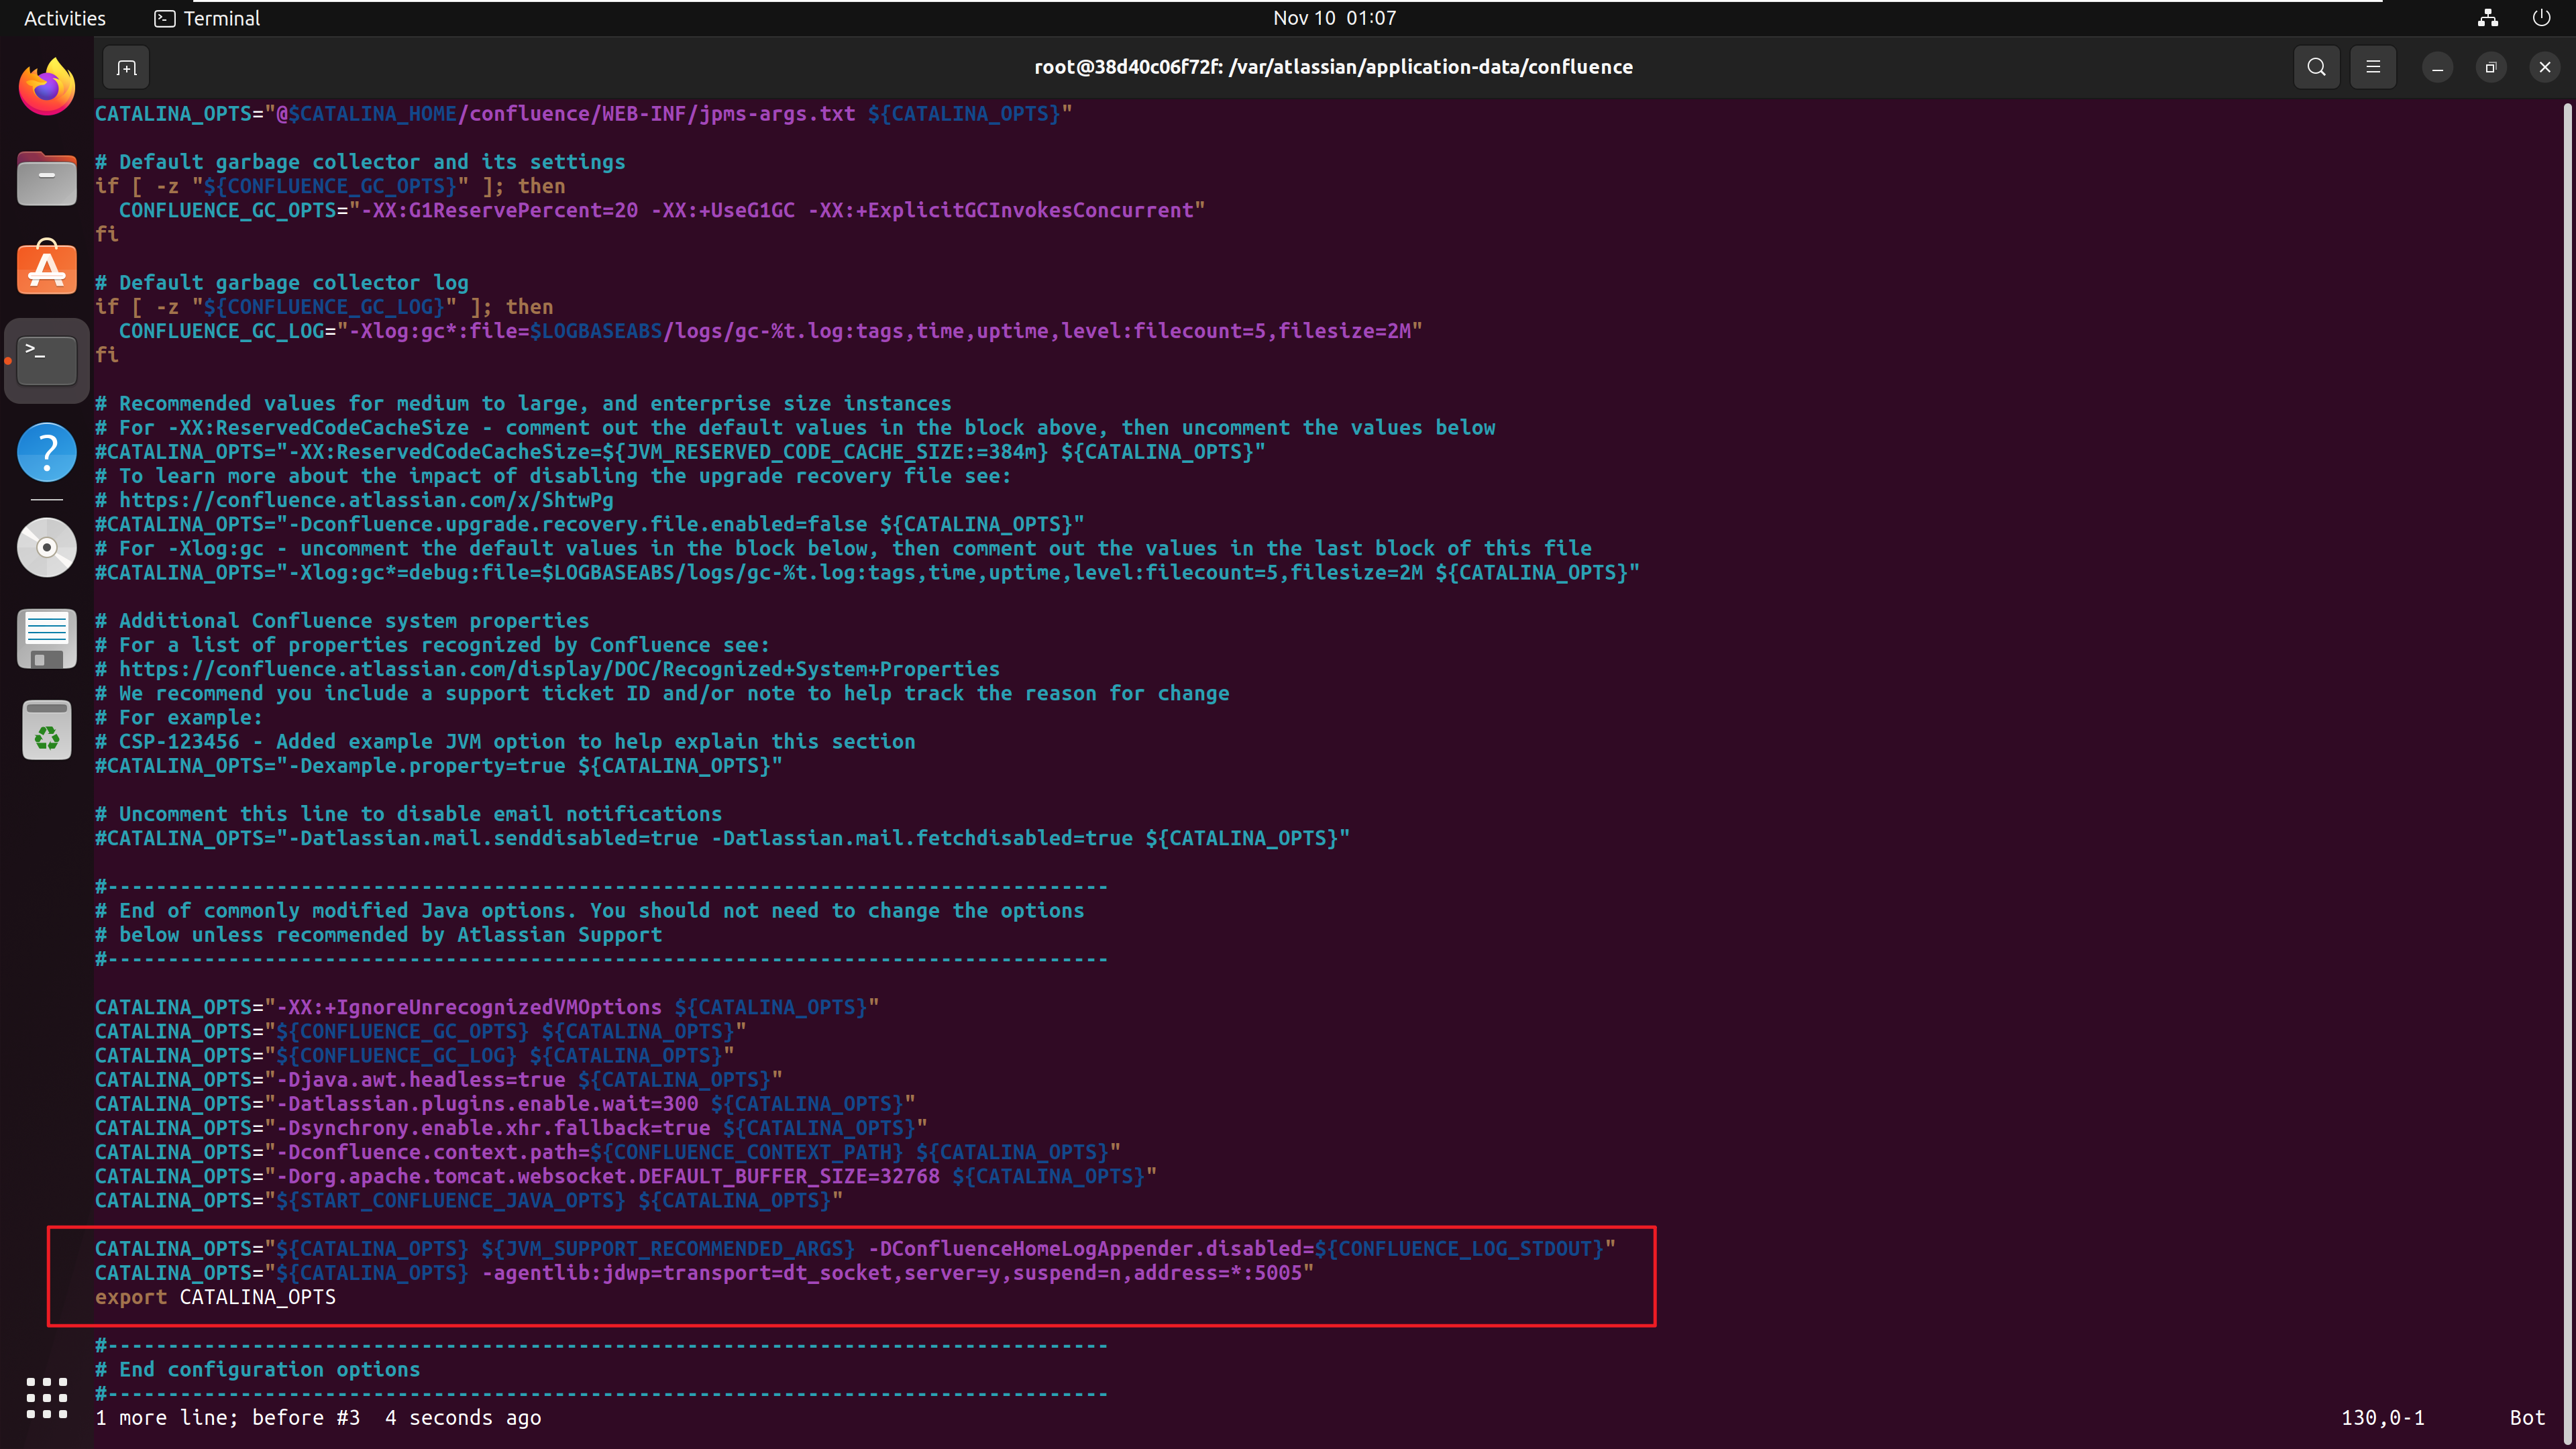Click the mail.senddisabled=true commented line
The width and height of the screenshot is (2576, 1449).
722,838
